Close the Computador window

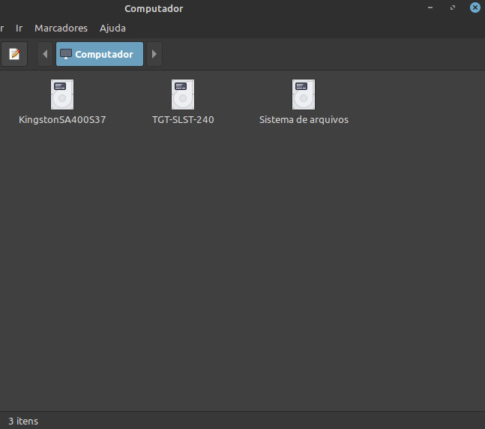tap(475, 7)
